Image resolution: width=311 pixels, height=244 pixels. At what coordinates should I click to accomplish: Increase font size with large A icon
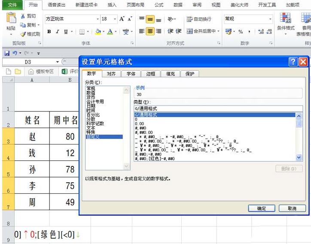coord(122,19)
